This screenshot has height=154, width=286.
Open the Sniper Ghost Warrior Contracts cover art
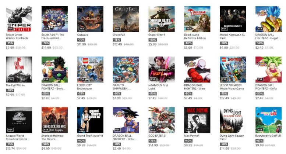coord(19,19)
